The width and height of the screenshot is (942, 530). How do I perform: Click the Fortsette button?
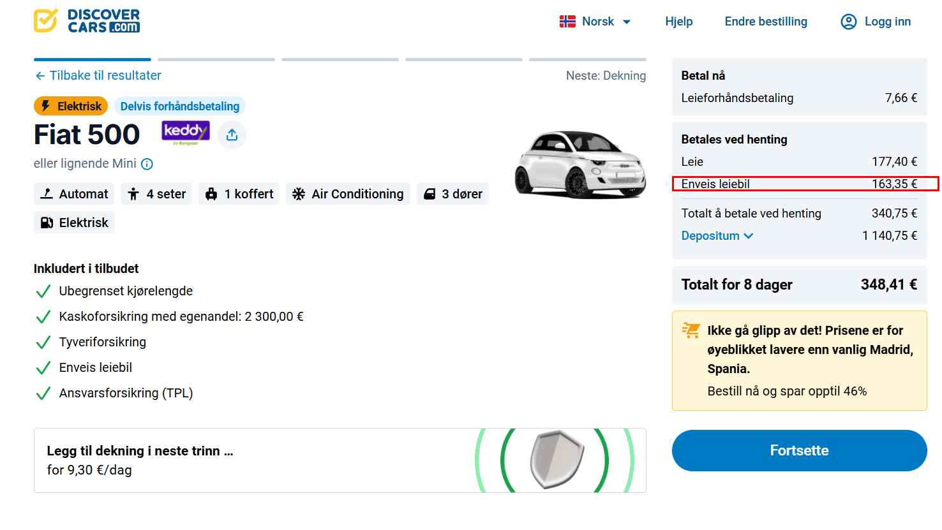click(799, 450)
